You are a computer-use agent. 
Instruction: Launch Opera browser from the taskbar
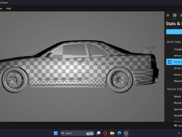tap(105, 133)
